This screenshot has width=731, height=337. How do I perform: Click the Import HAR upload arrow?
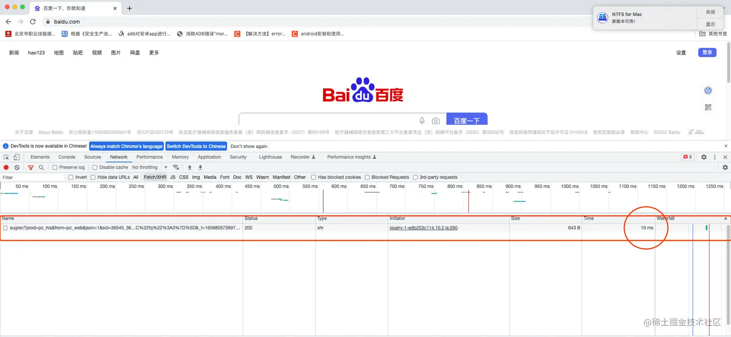click(x=190, y=168)
